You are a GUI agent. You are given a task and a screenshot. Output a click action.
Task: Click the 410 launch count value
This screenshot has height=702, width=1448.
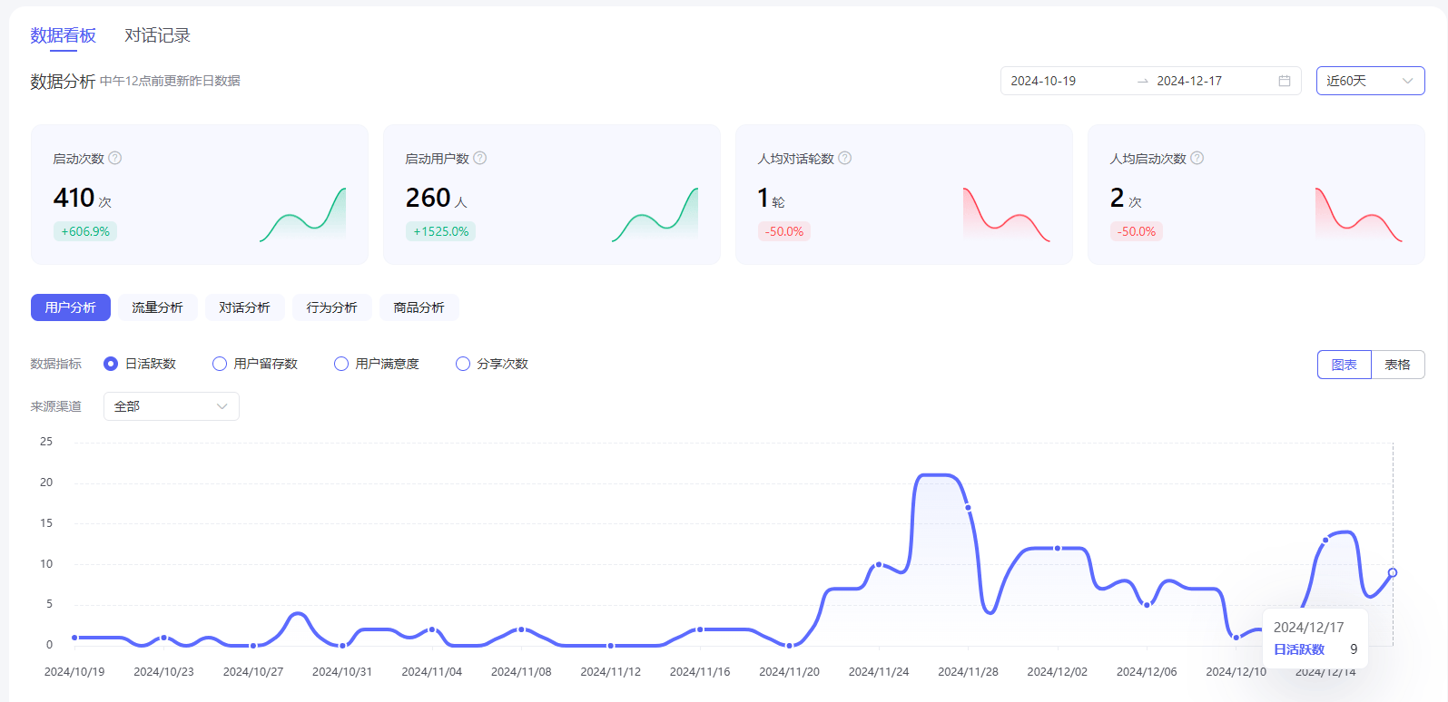point(74,197)
